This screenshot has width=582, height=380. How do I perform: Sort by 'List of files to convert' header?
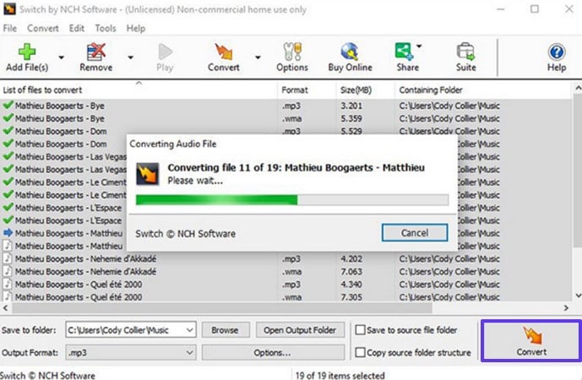(x=139, y=90)
